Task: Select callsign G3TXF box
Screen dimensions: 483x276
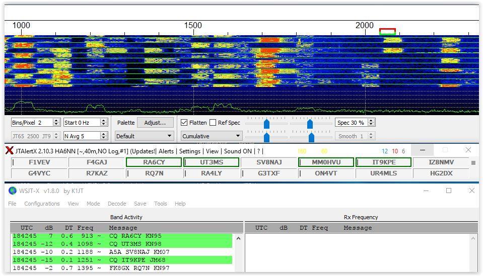Action: (x=269, y=173)
